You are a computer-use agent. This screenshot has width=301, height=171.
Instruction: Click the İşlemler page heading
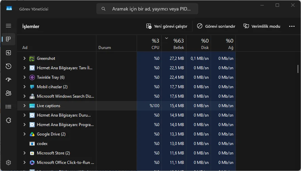[x=31, y=26]
